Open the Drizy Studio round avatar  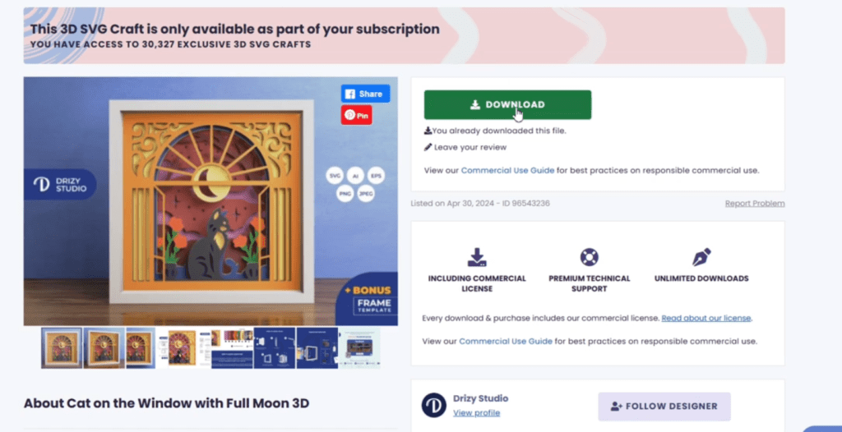tap(434, 405)
